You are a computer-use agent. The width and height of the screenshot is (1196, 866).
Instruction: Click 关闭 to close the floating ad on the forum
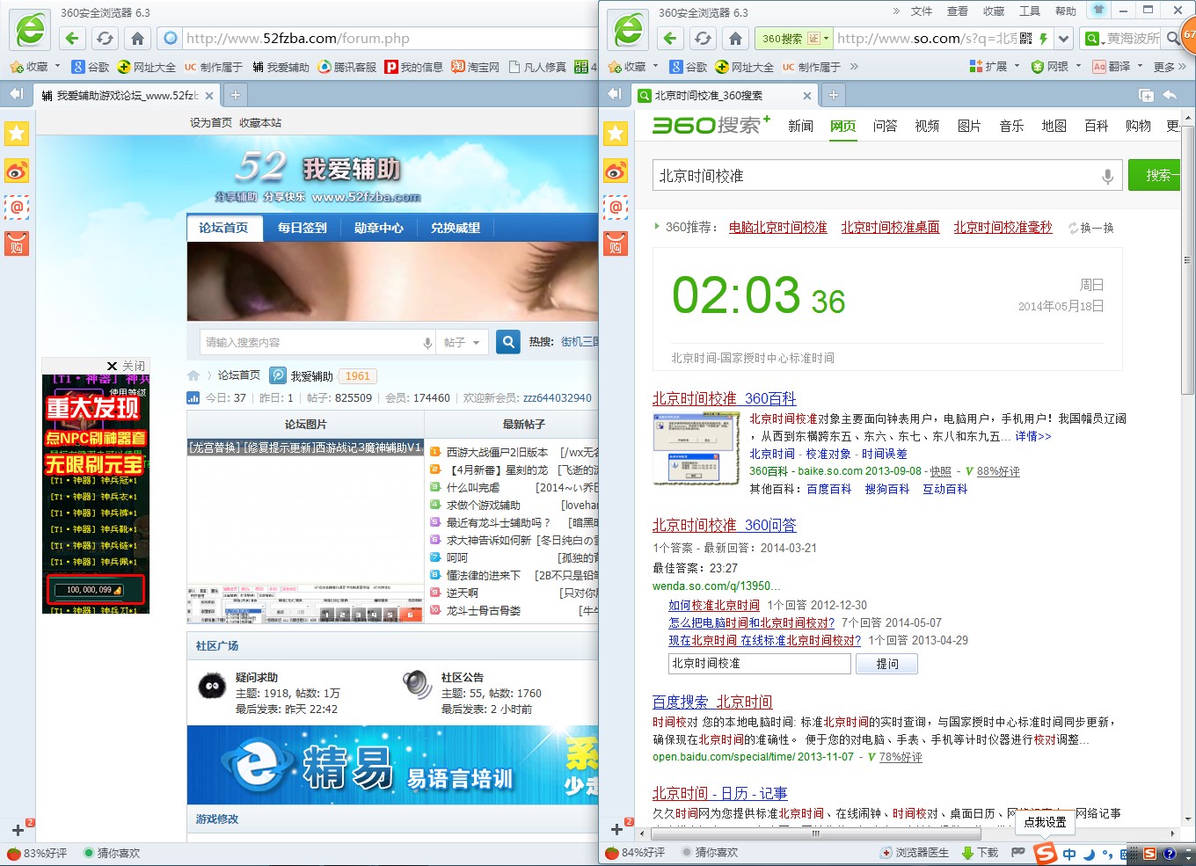127,366
